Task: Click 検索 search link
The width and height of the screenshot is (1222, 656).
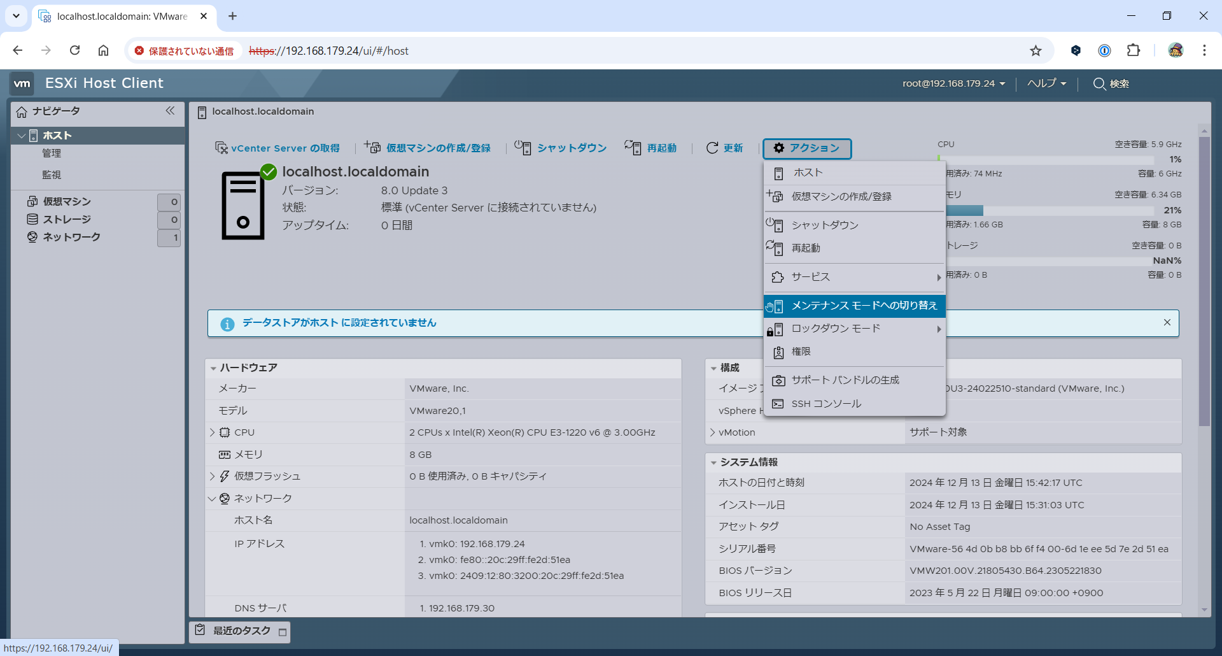Action: (x=1119, y=83)
